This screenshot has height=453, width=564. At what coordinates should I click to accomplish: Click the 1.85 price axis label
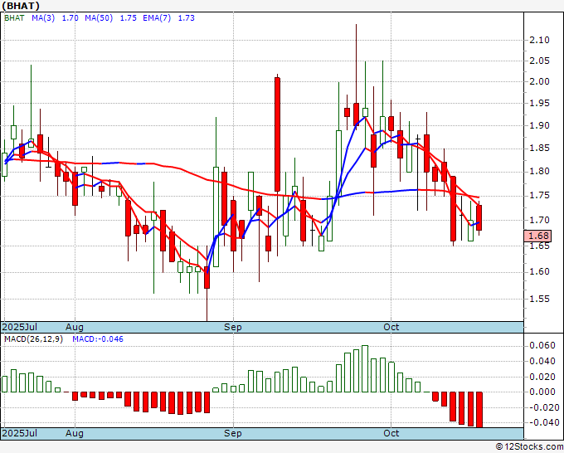click(540, 149)
